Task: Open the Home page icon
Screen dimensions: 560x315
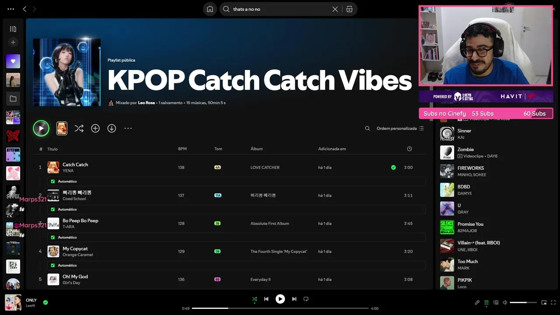Action: click(210, 9)
